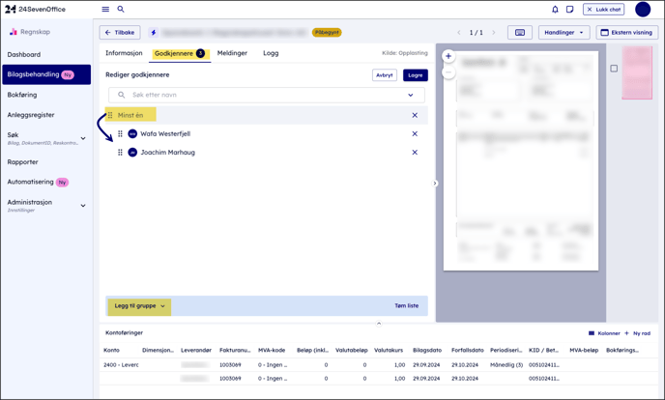Open the Logg tab
665x400 pixels.
271,53
